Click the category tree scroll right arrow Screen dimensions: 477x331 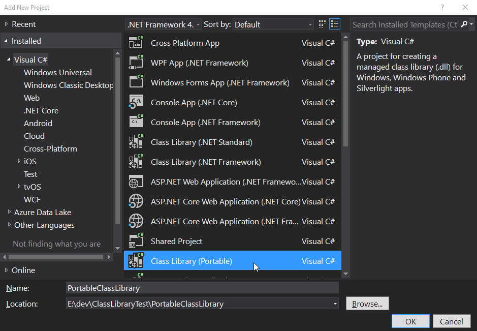coord(109,257)
